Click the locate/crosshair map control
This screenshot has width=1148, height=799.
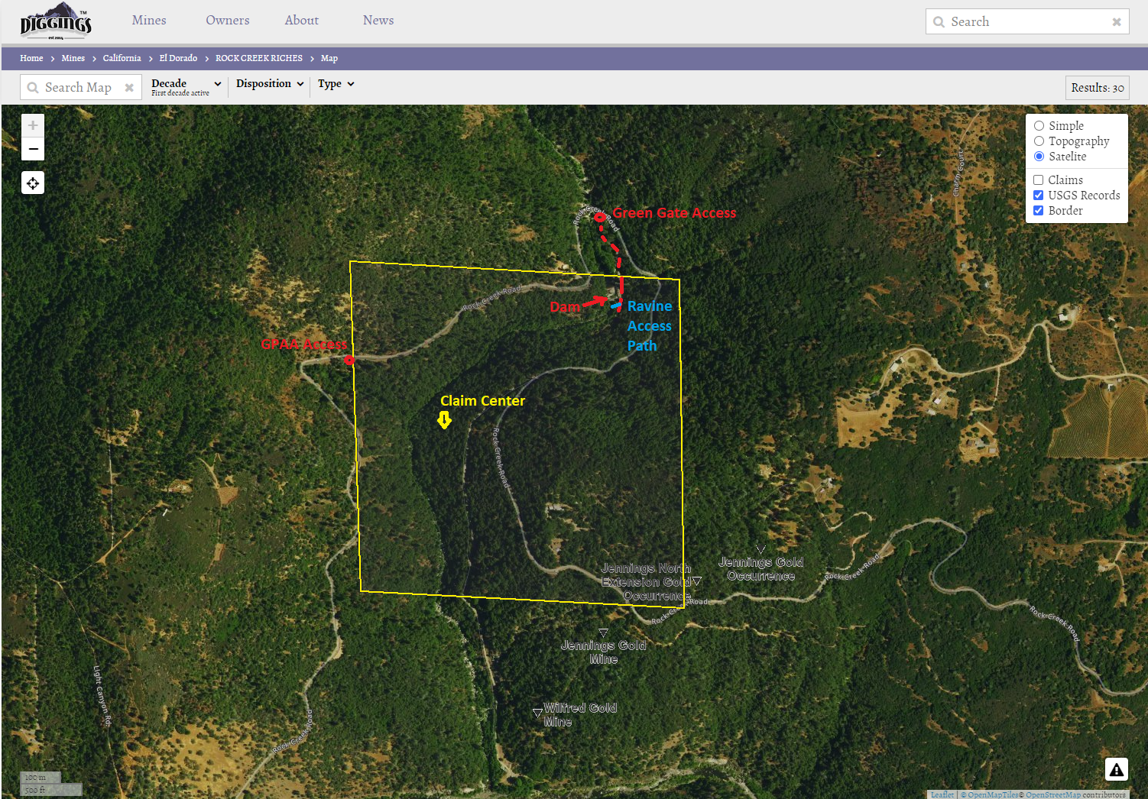tap(33, 183)
